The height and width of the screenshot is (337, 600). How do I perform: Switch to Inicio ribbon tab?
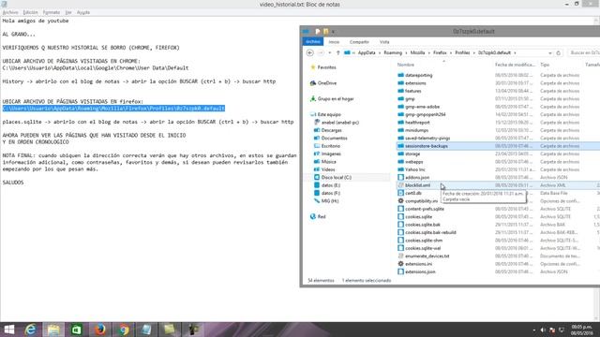(334, 41)
